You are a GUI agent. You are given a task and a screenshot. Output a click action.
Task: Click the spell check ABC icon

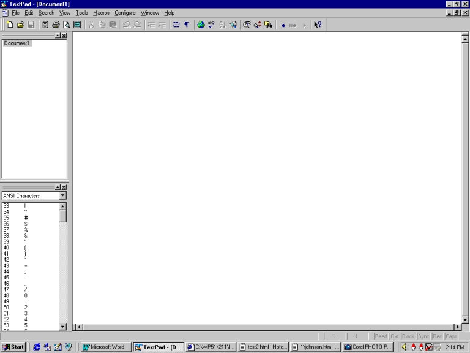211,25
